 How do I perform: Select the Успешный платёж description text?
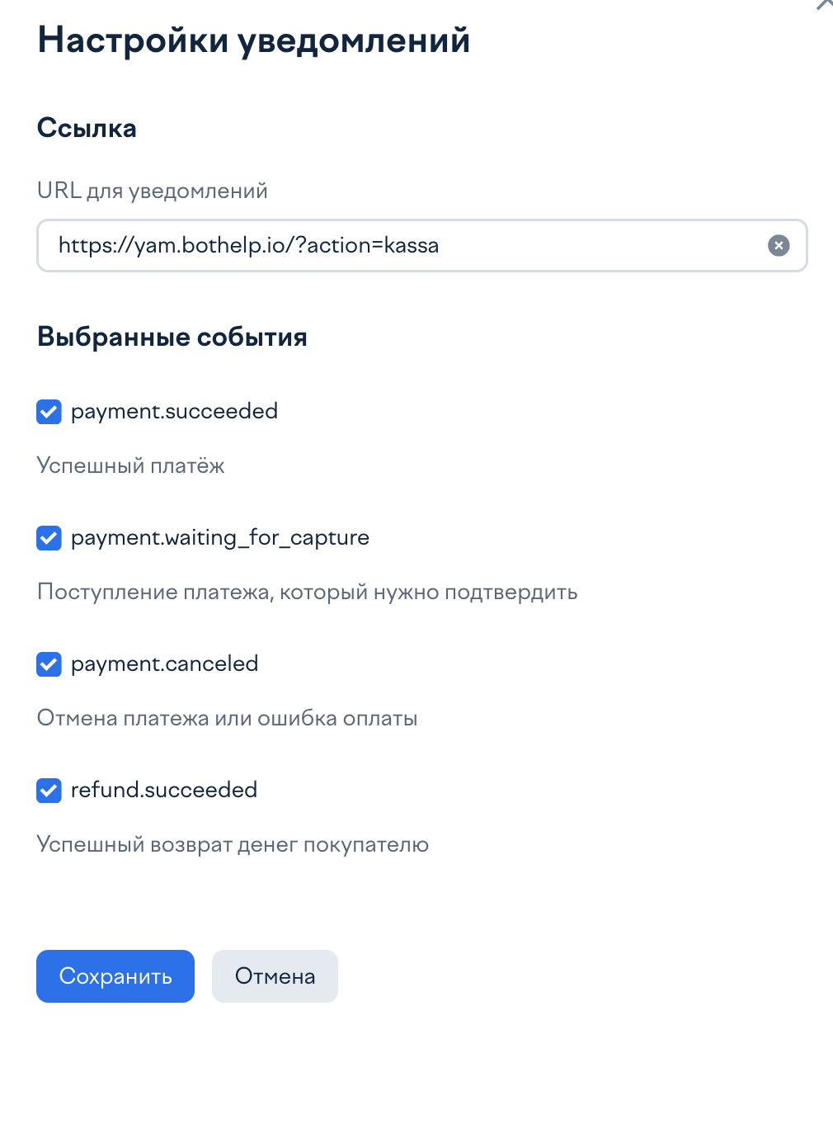pyautogui.click(x=131, y=465)
